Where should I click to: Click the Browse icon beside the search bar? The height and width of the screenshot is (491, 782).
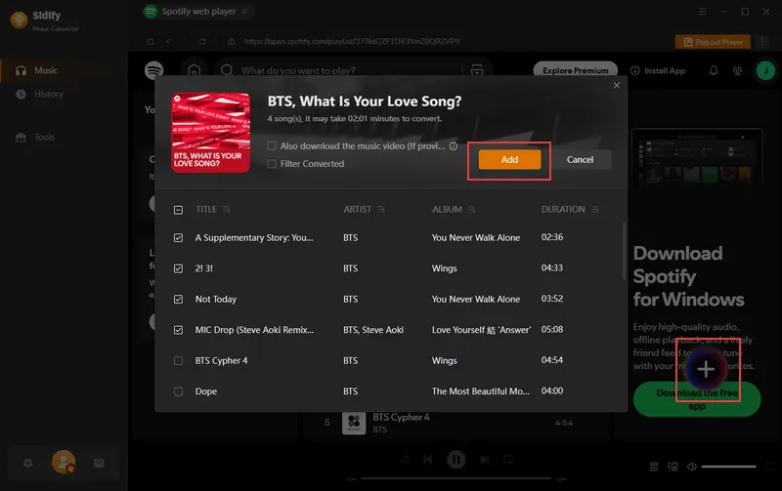click(x=477, y=70)
